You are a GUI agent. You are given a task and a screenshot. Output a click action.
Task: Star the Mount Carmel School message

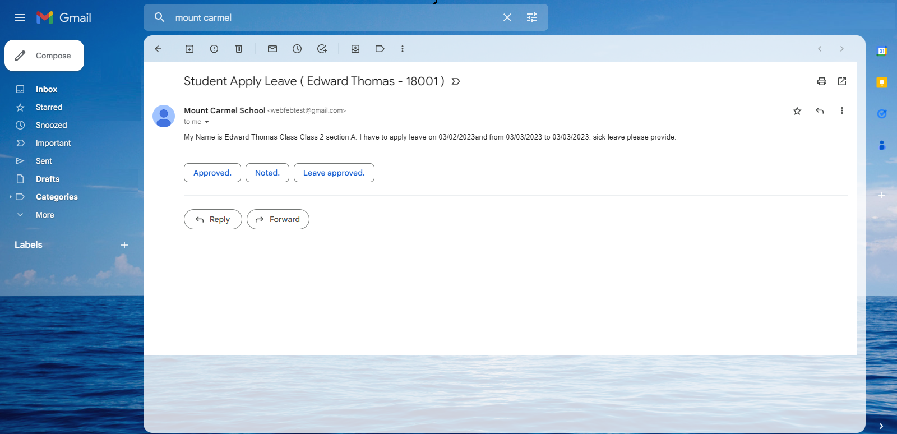click(797, 111)
